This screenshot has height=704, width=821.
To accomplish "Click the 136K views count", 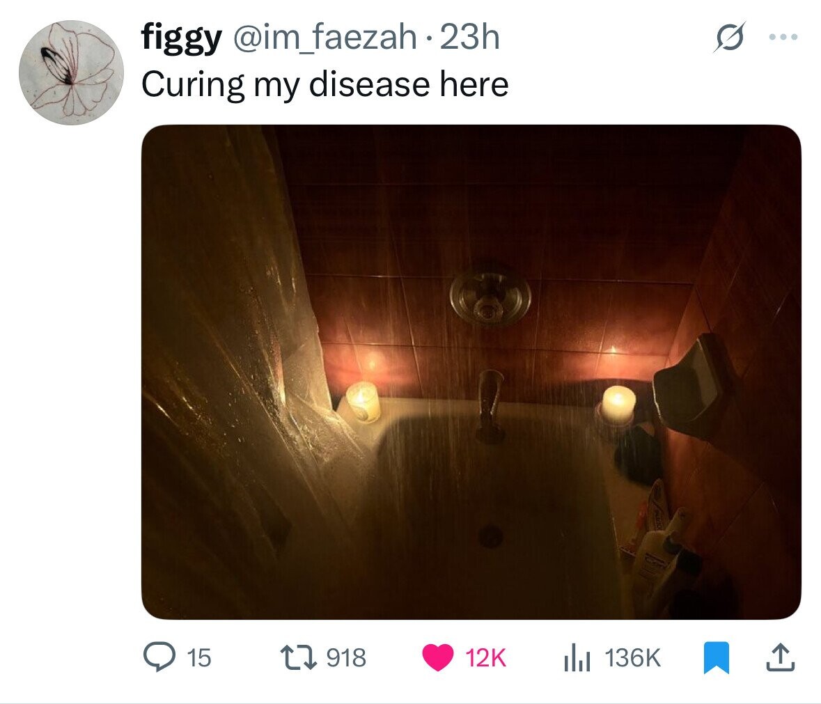I will [633, 658].
